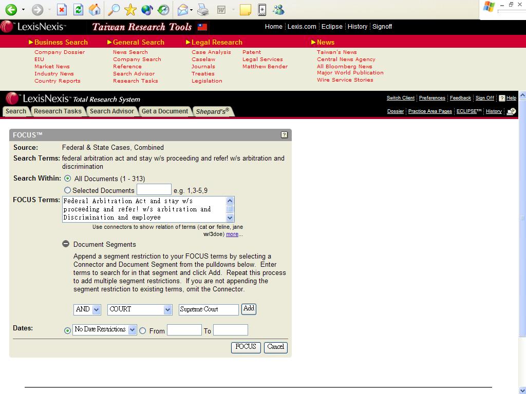The height and width of the screenshot is (394, 526).
Task: Open the Preferences link
Action: (x=432, y=98)
